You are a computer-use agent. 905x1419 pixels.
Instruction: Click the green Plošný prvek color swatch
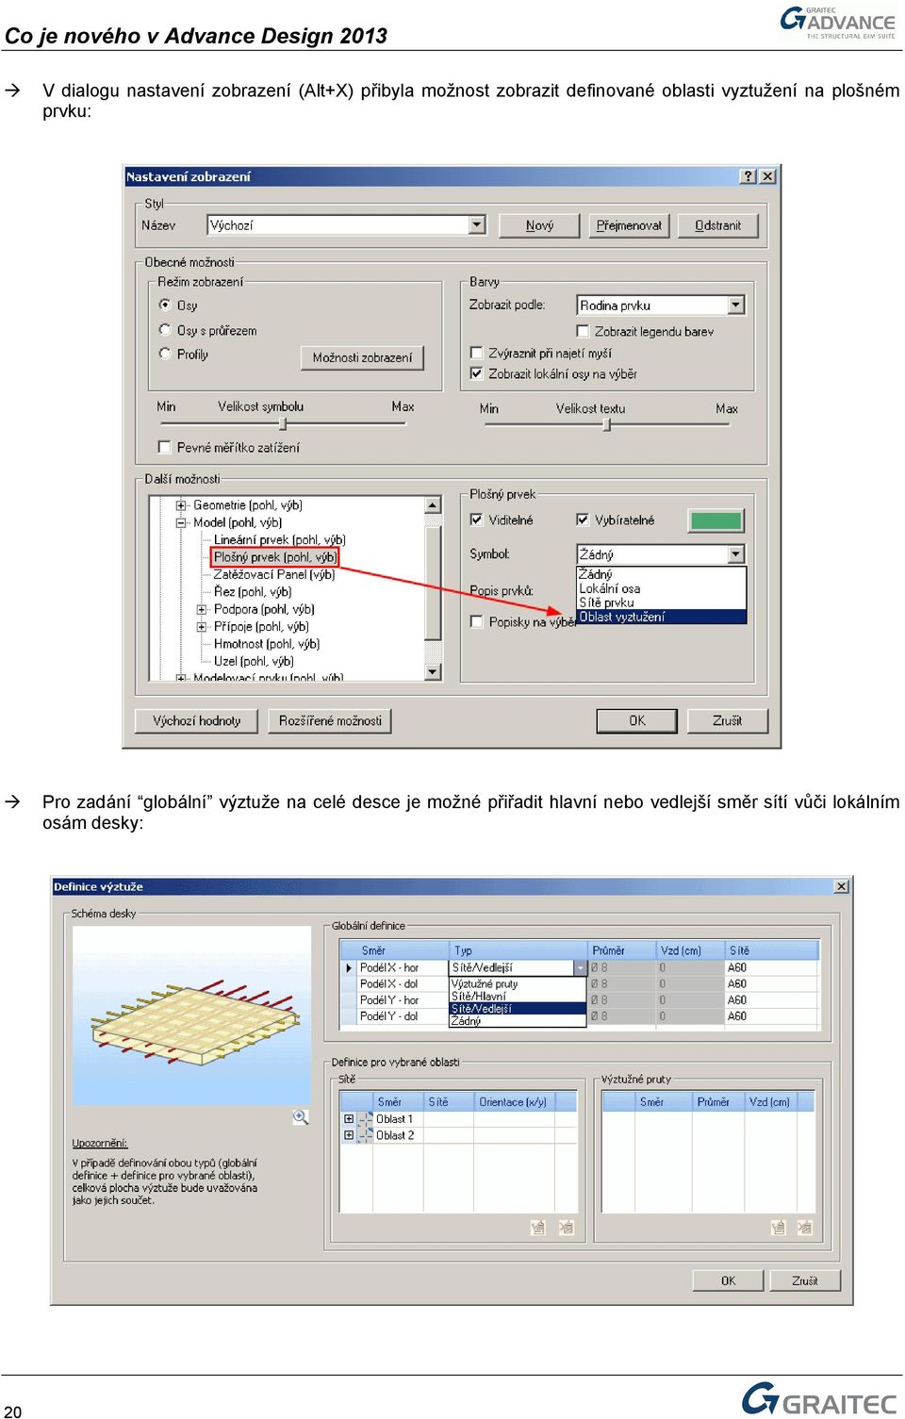click(x=716, y=520)
